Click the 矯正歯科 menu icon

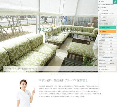[100, 8]
